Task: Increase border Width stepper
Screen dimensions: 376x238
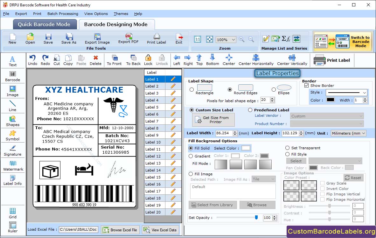Action: (365, 99)
